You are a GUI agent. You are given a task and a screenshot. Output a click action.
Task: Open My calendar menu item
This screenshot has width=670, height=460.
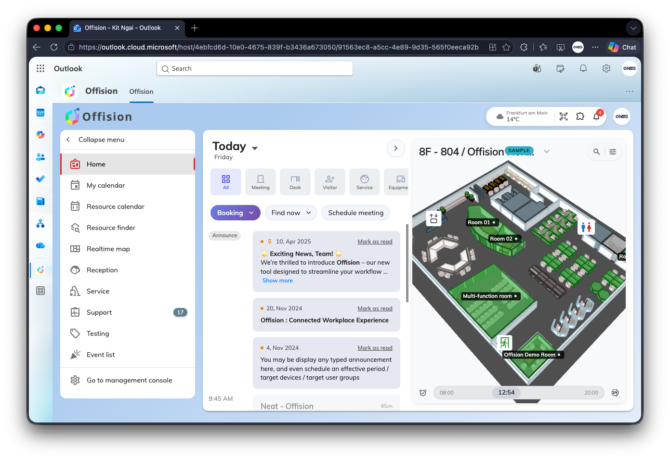tap(128, 185)
